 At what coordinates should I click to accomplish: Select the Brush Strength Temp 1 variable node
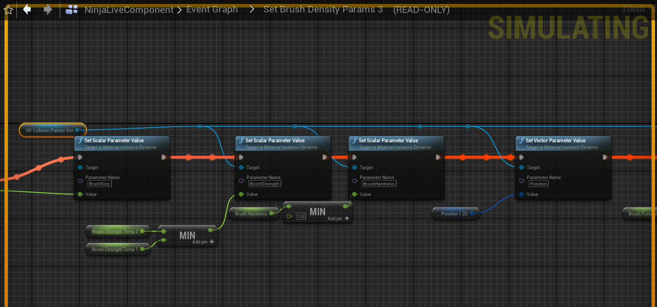coord(114,249)
